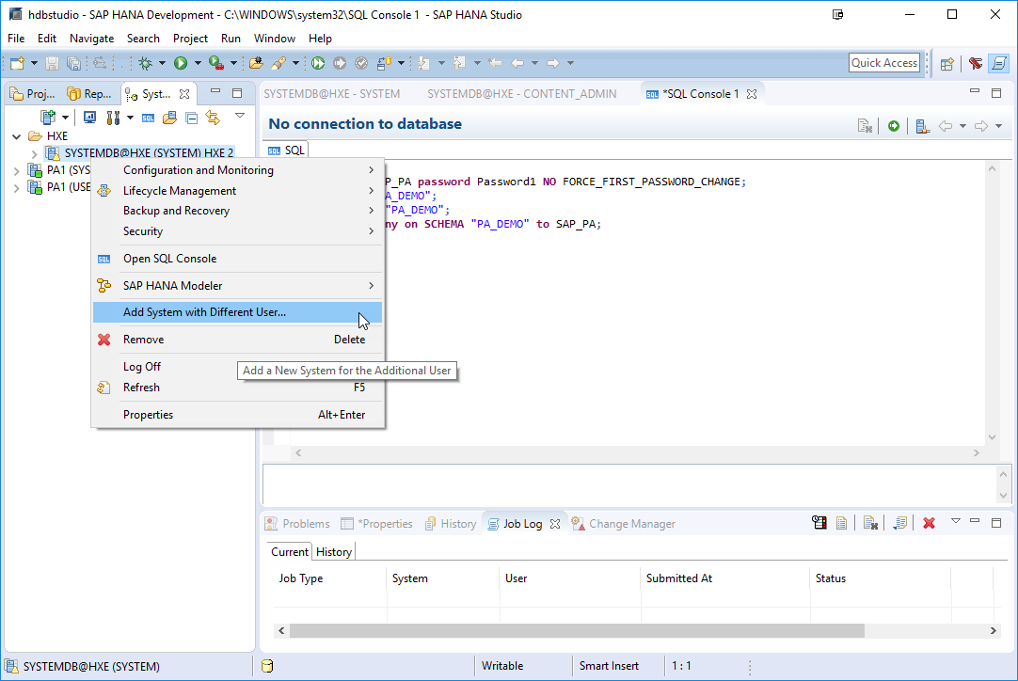Click the green double-arrow activate icon
The height and width of the screenshot is (681, 1018).
click(317, 63)
